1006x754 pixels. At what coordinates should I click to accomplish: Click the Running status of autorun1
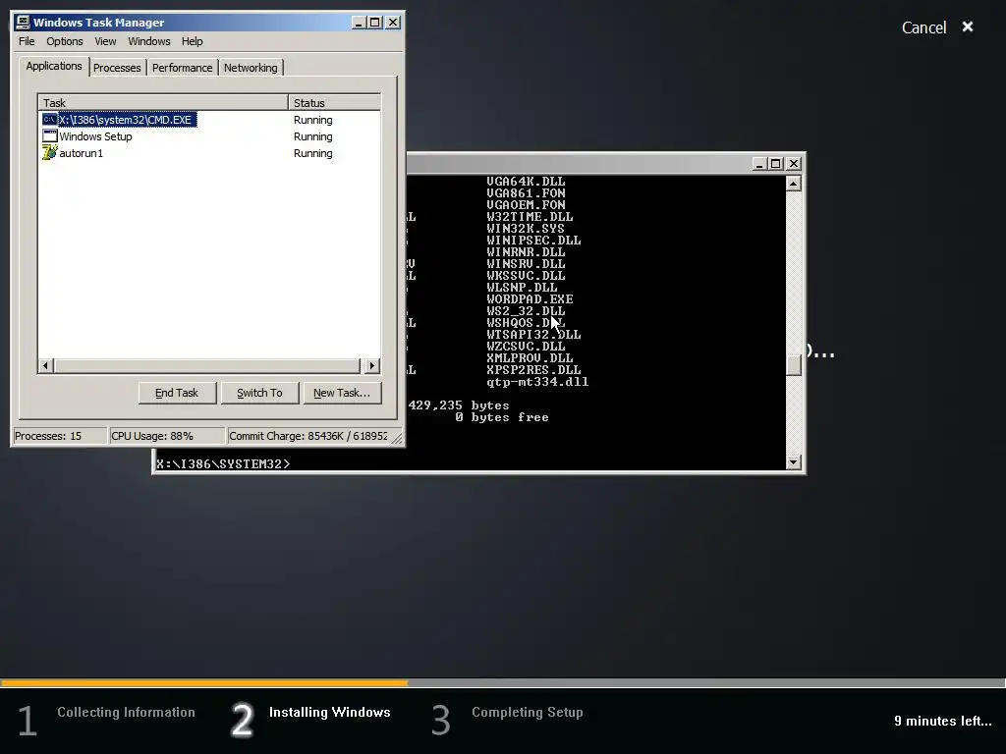[x=313, y=153]
